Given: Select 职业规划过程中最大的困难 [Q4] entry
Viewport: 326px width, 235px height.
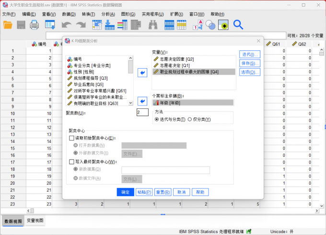Looking at the screenshot, I should 194,72.
